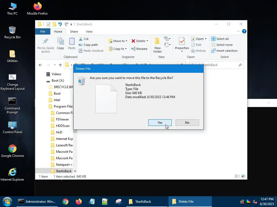
Task: Expand the Properties dropdown arrow
Action: coord(182,51)
